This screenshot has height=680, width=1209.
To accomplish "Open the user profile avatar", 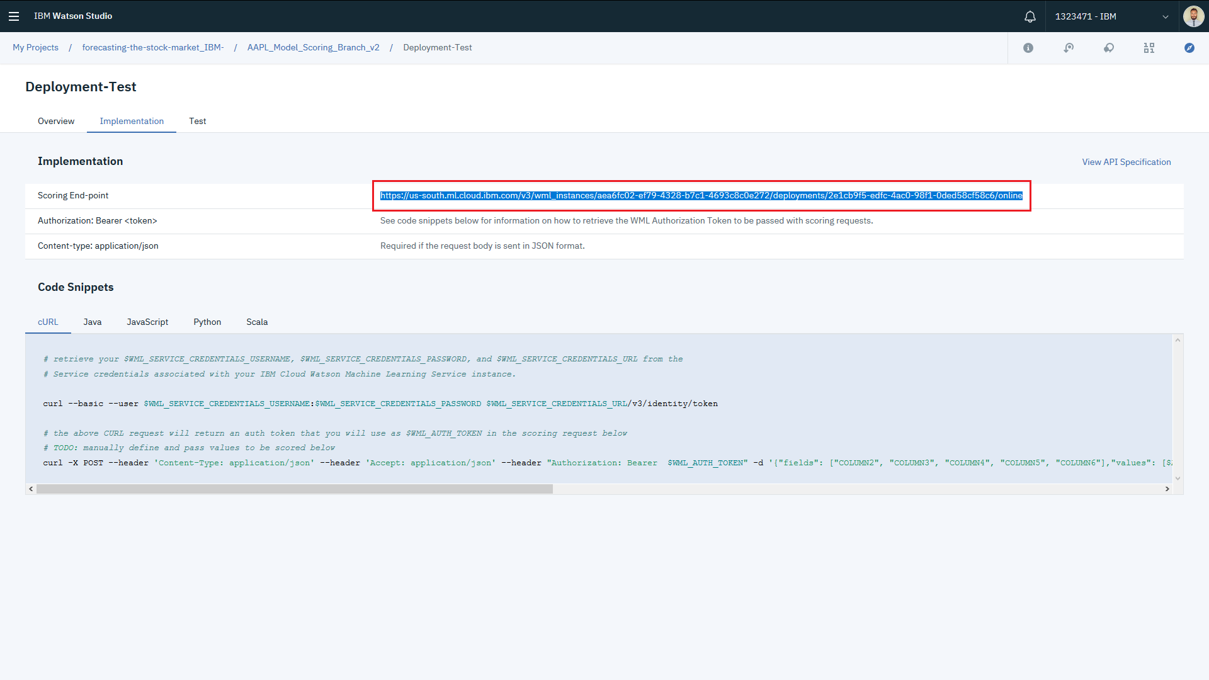I will point(1193,16).
